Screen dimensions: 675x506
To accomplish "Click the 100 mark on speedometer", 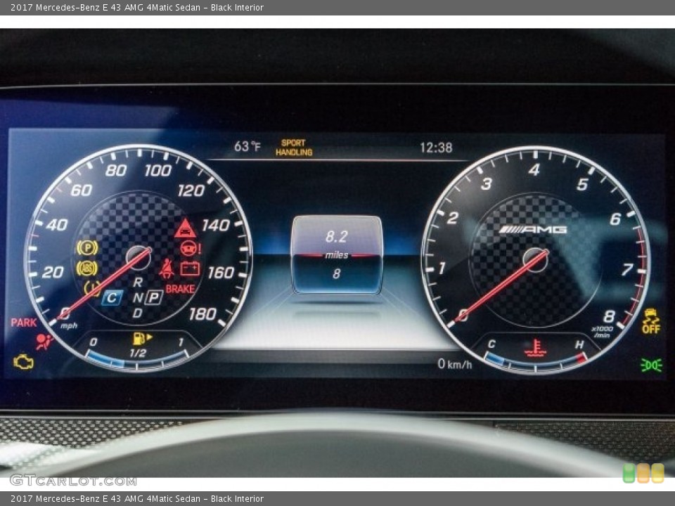I will [x=158, y=171].
